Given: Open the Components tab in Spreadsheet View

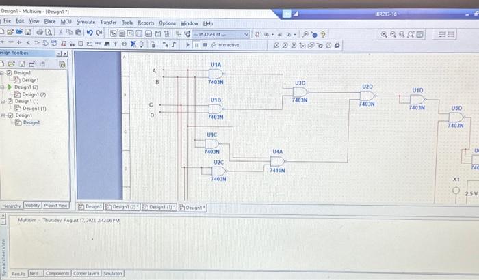Looking at the screenshot, I should [x=57, y=273].
